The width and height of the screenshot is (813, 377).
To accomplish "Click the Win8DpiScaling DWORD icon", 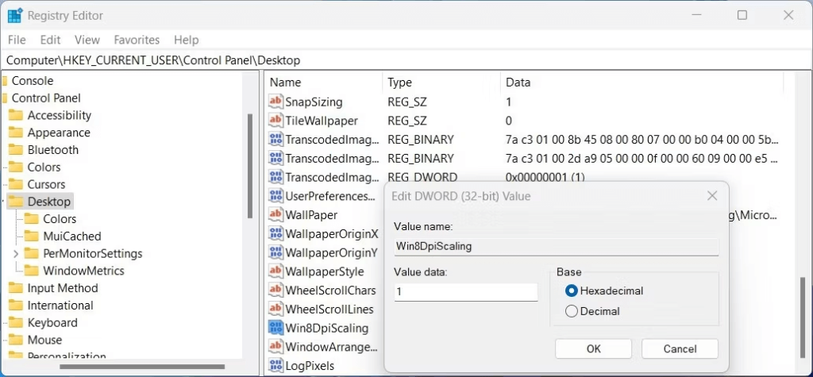I will pos(275,328).
